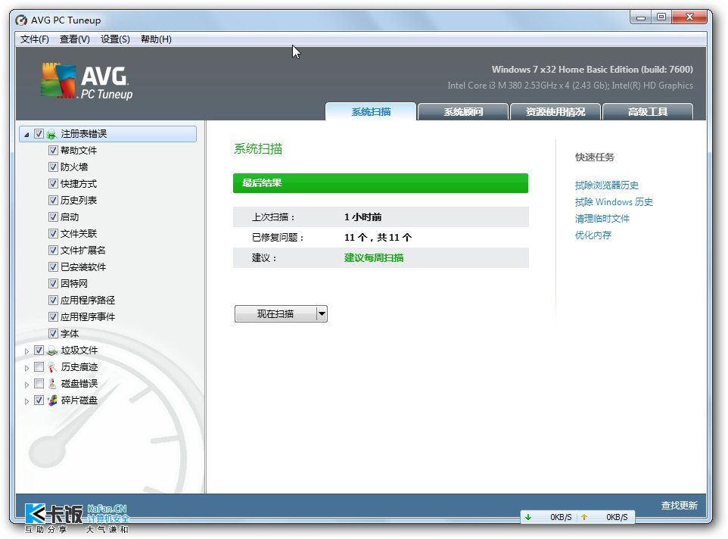
Task: Switch to the 资源使用情况 tab
Action: point(555,111)
